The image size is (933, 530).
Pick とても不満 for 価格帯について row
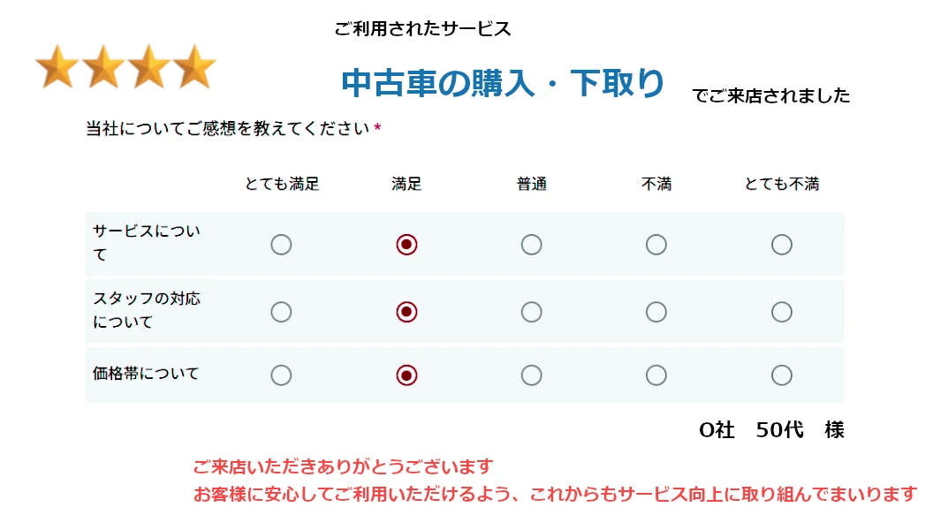click(781, 375)
